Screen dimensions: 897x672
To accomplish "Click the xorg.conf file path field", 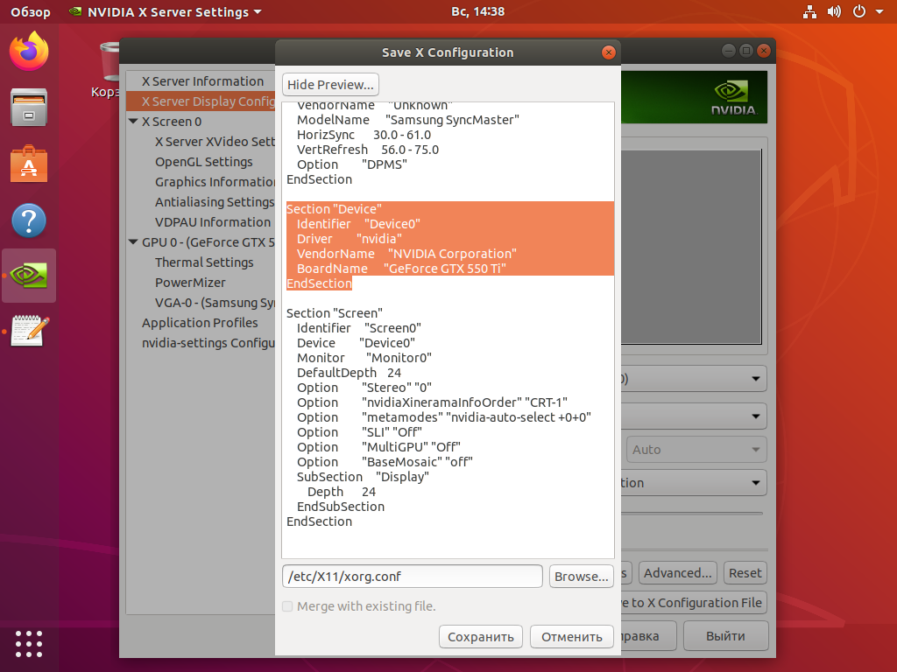I will 412,577.
